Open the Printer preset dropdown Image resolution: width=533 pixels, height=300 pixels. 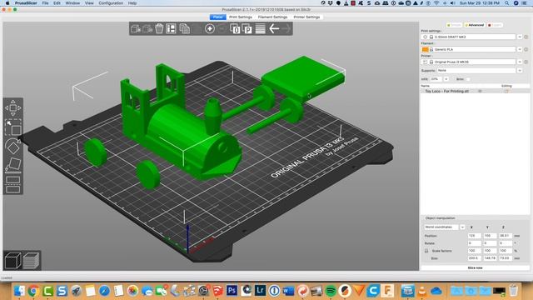520,62
